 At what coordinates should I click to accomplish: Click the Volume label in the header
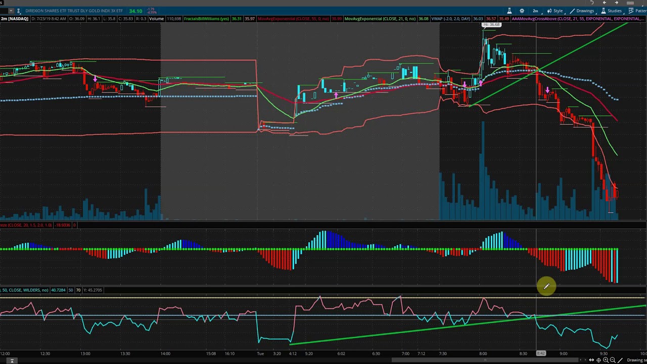click(156, 19)
